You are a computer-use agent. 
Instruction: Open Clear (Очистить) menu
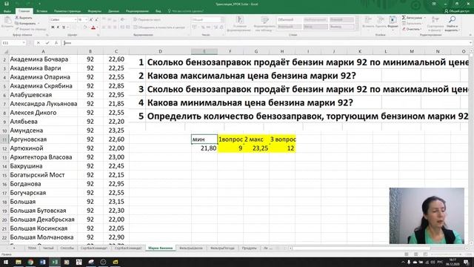[x=412, y=29]
